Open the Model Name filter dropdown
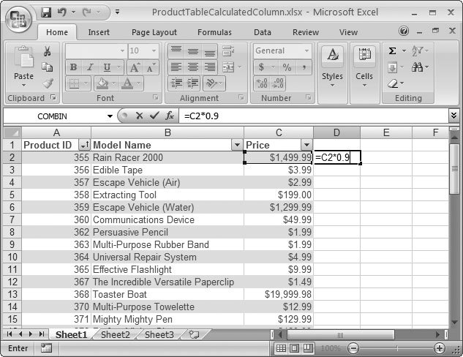This screenshot has height=357, width=463. [x=237, y=145]
